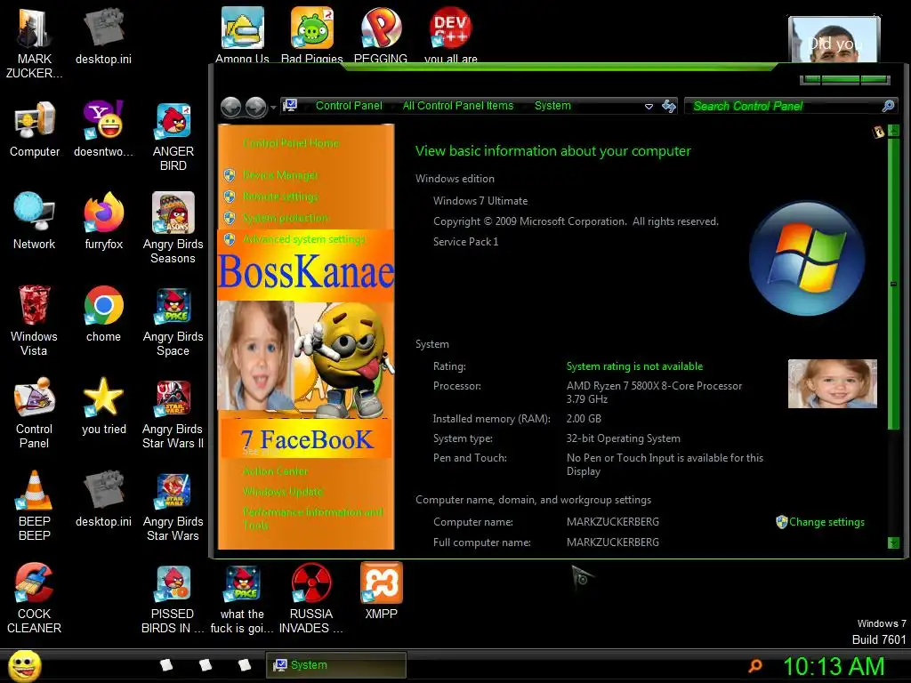
Task: Click the System taskbar button
Action: [336, 665]
